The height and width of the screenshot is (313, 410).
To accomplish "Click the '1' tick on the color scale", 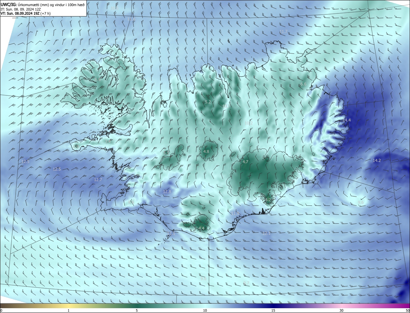I will pos(69,310).
